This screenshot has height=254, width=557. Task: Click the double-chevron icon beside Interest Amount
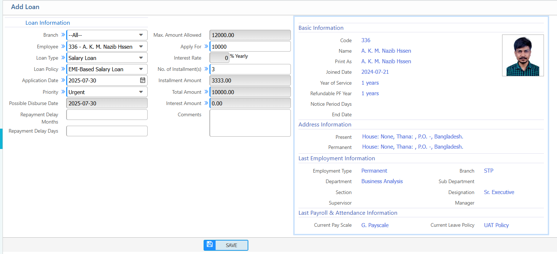click(206, 103)
